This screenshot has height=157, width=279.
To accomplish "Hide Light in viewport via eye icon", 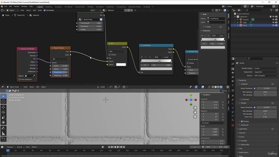I will [273, 22].
